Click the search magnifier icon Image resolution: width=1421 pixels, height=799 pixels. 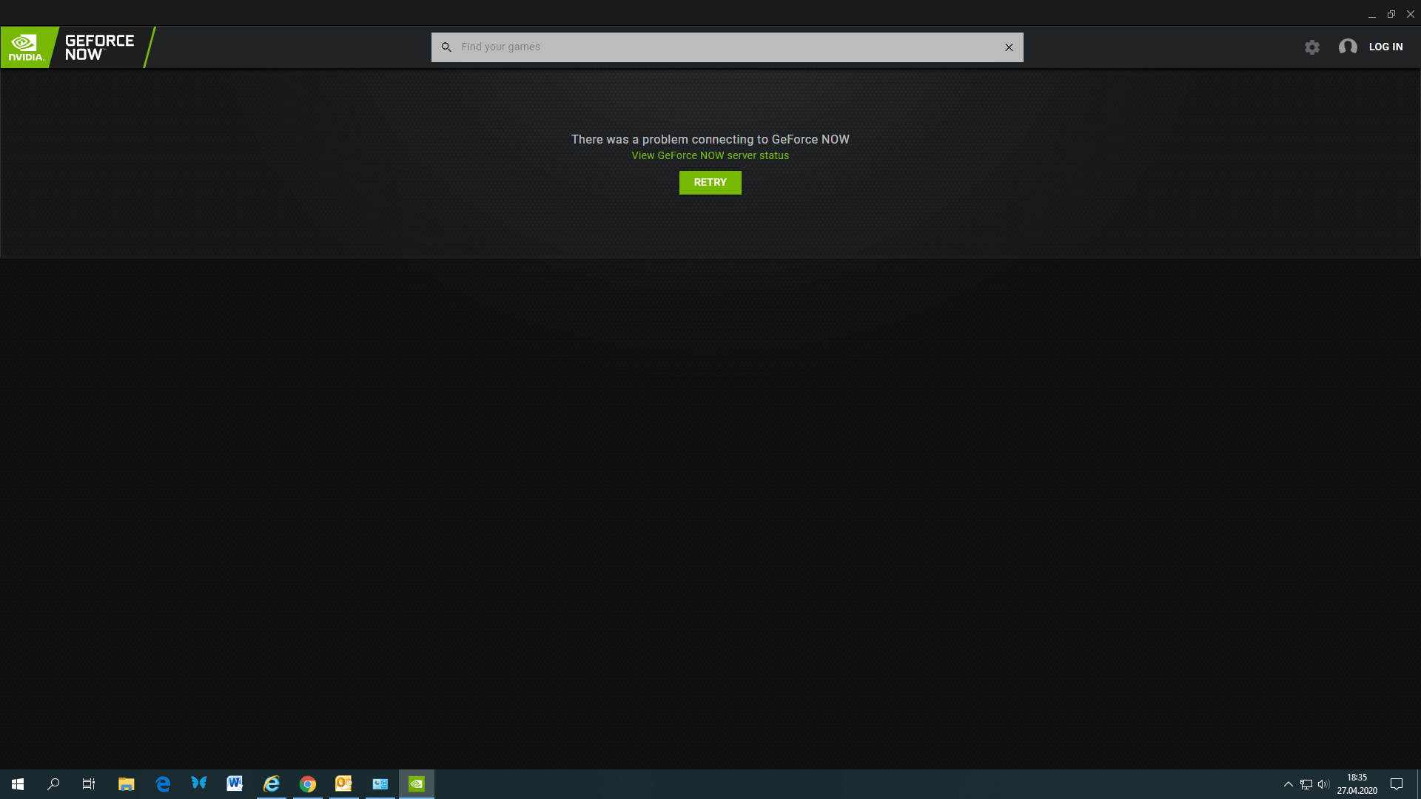[x=446, y=47]
